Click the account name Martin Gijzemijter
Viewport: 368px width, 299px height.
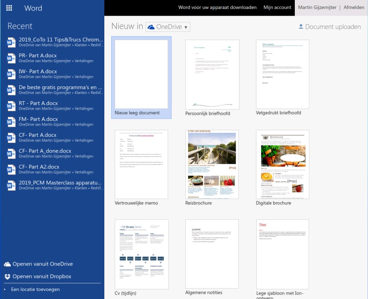(317, 7)
